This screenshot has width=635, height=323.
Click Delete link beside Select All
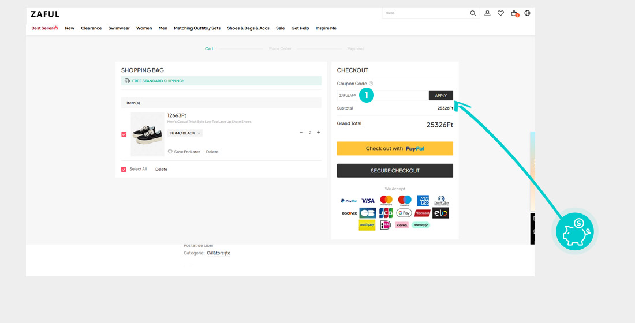tap(161, 169)
